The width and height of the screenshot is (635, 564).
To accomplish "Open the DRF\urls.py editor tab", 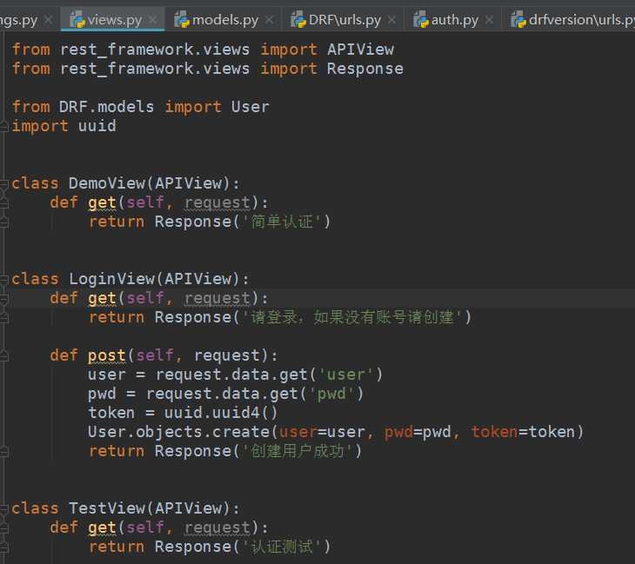I will 344,20.
